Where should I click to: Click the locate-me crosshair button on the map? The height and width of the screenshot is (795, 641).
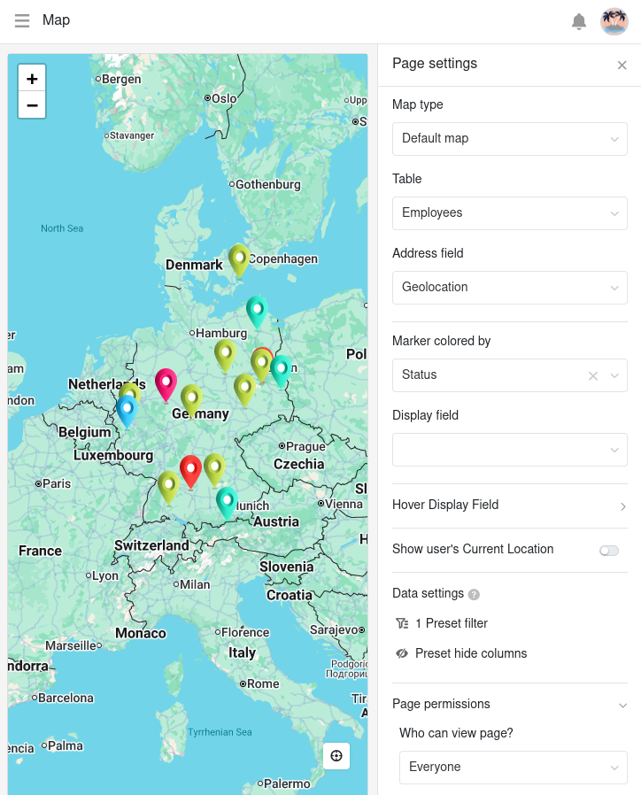336,755
